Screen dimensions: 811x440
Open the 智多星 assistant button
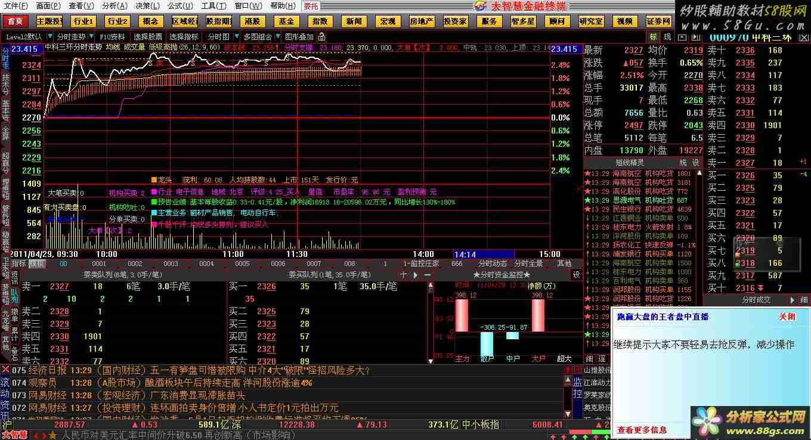click(x=522, y=21)
